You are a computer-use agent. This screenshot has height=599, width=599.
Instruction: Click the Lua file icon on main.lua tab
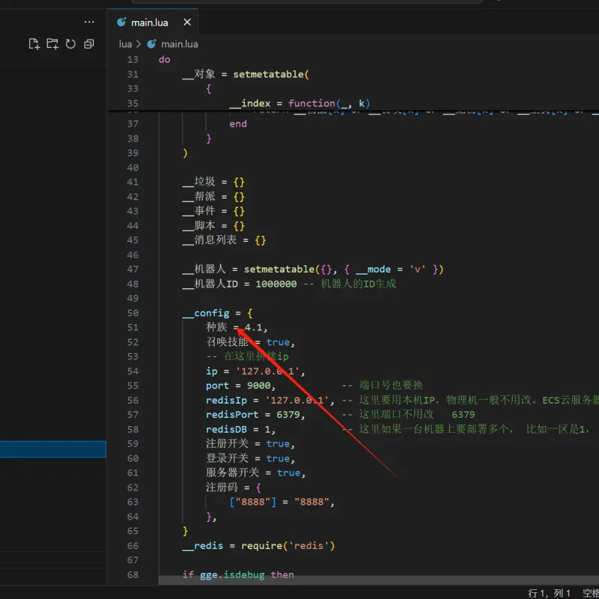coord(121,22)
